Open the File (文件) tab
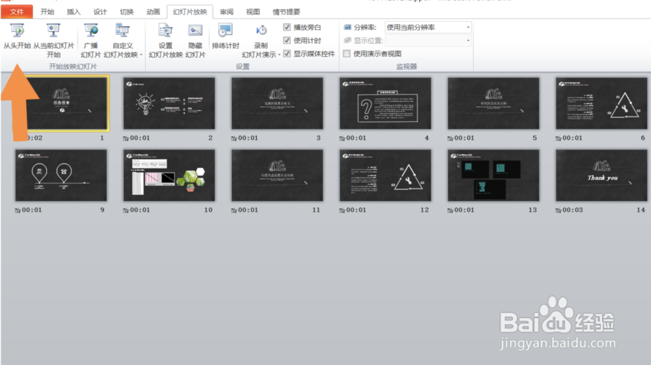Screen dimensions: 651x365 point(17,12)
